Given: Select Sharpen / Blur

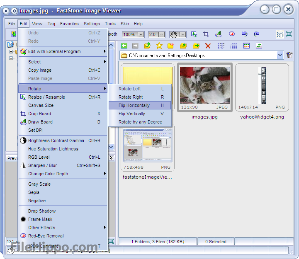Looking at the screenshot, I should 63,165.
